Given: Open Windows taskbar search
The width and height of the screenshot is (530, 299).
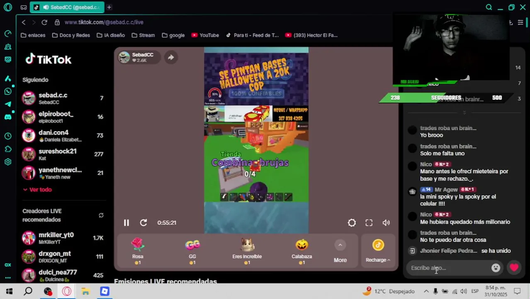Looking at the screenshot, I should click(x=28, y=291).
